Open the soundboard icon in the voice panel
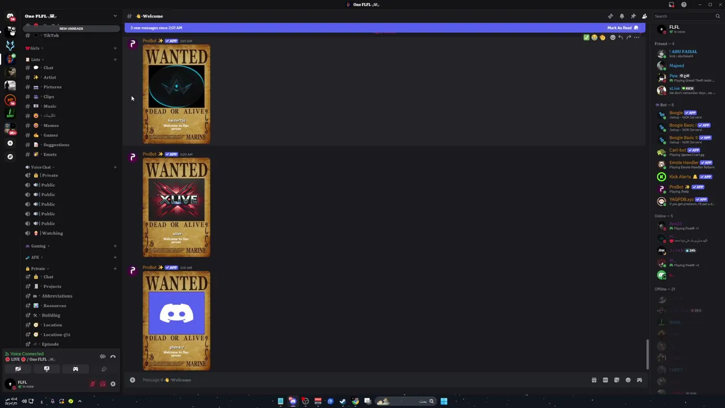725x408 pixels. click(x=104, y=369)
